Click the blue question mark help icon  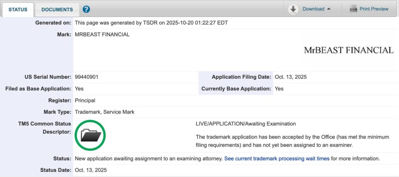point(87,9)
